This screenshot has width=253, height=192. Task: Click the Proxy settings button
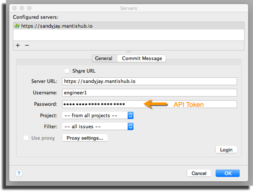85,138
